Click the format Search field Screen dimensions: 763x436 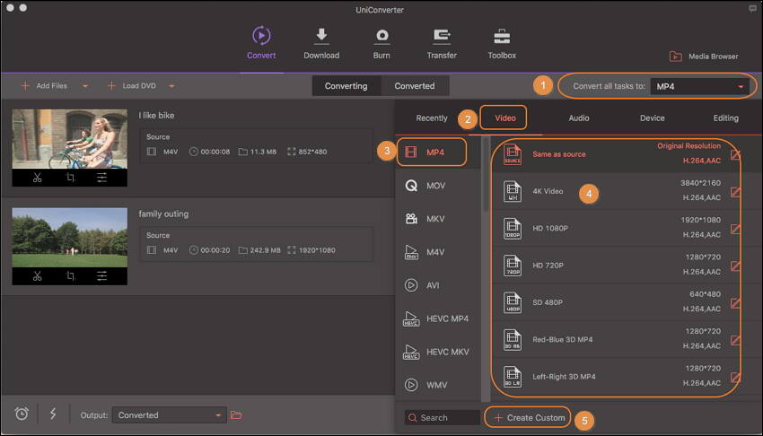pos(442,417)
